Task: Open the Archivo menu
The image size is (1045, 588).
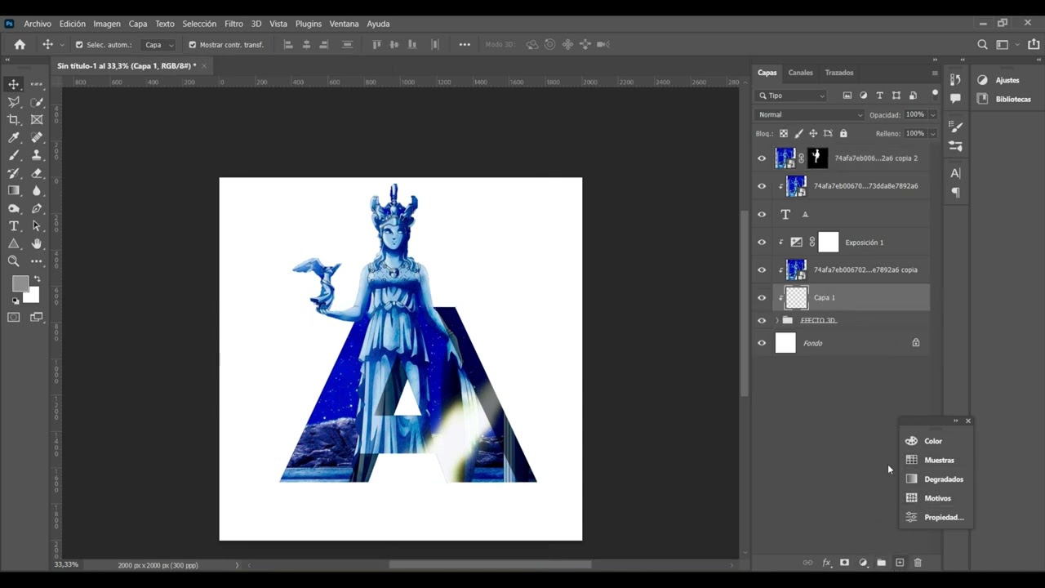Action: click(38, 24)
